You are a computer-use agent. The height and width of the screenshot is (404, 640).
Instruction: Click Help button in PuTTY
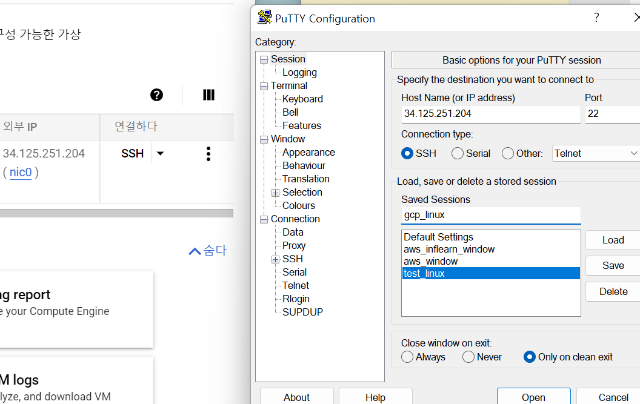tap(375, 397)
